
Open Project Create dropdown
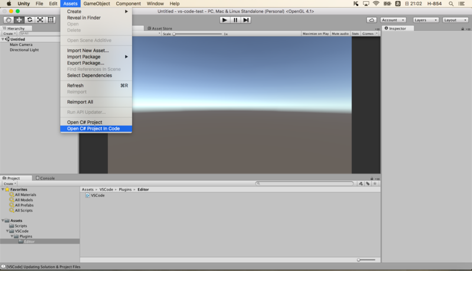9,183
